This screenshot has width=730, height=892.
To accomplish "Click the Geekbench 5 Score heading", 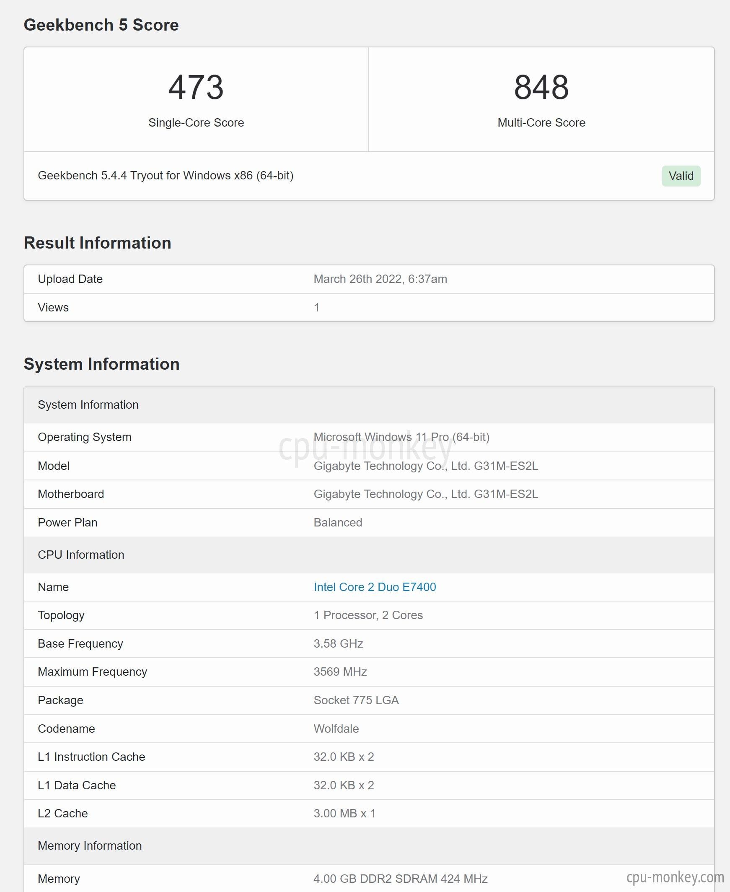I will pyautogui.click(x=101, y=25).
